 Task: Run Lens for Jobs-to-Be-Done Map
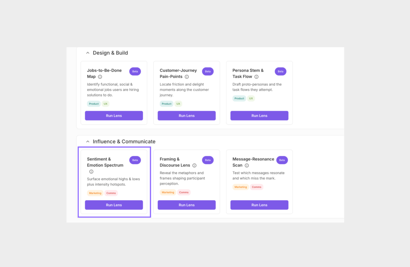pos(114,116)
